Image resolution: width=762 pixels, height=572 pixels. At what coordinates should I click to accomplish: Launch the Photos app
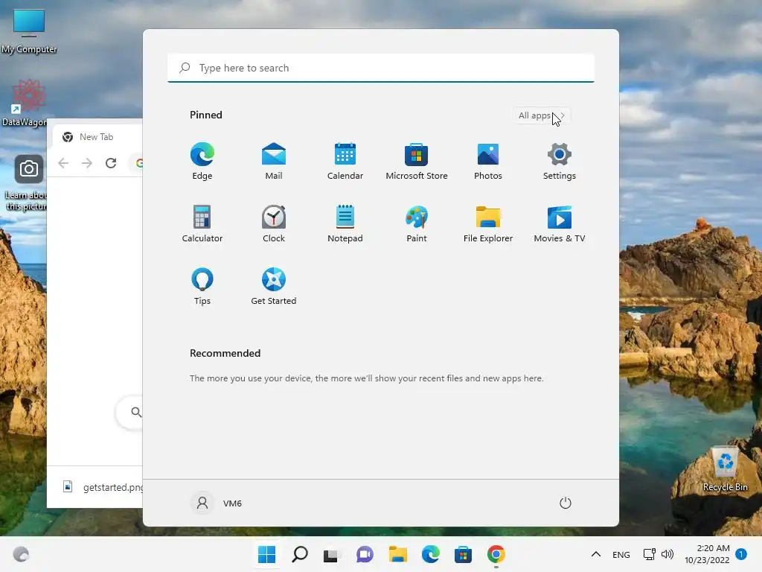(488, 162)
